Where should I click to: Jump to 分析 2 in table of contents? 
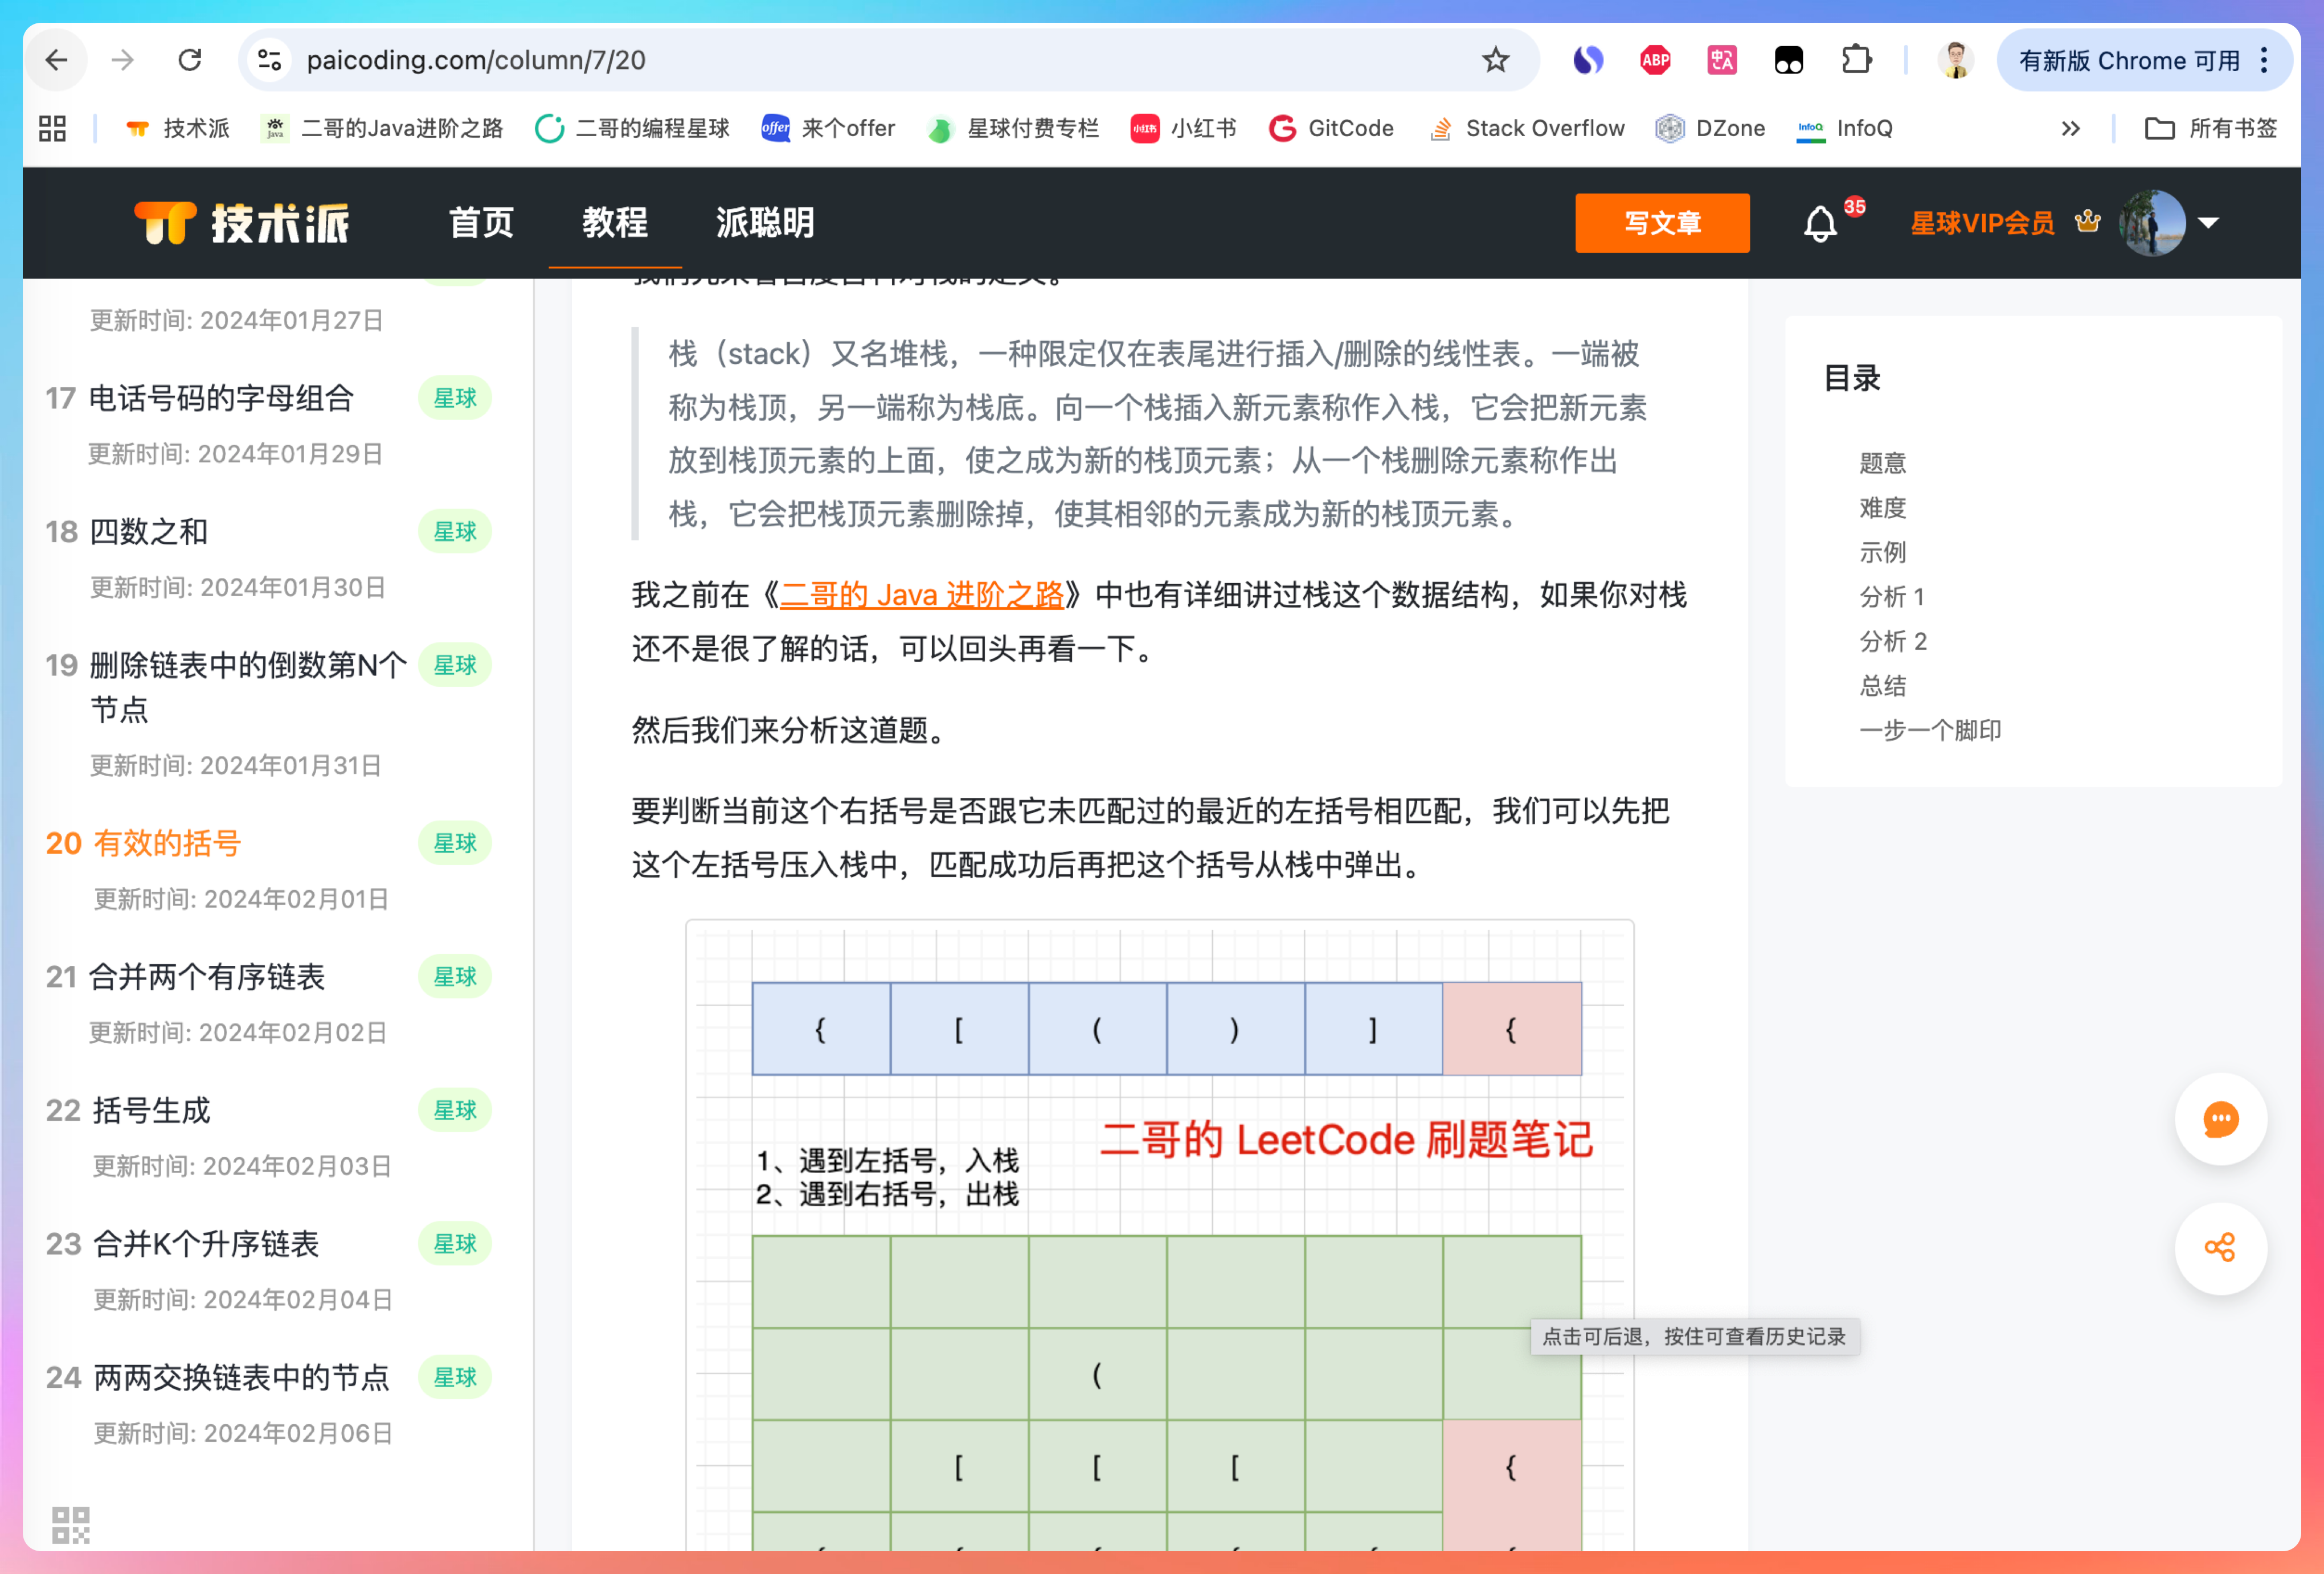[x=1892, y=641]
